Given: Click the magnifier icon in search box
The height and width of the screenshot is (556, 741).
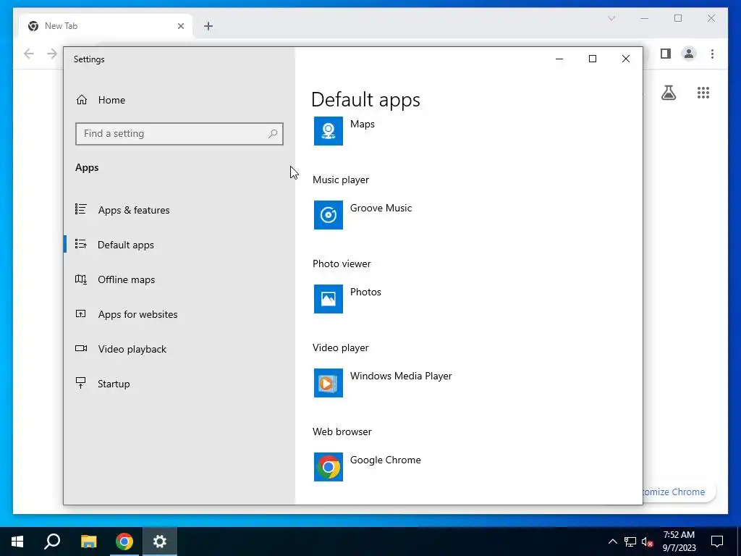Looking at the screenshot, I should click(273, 134).
